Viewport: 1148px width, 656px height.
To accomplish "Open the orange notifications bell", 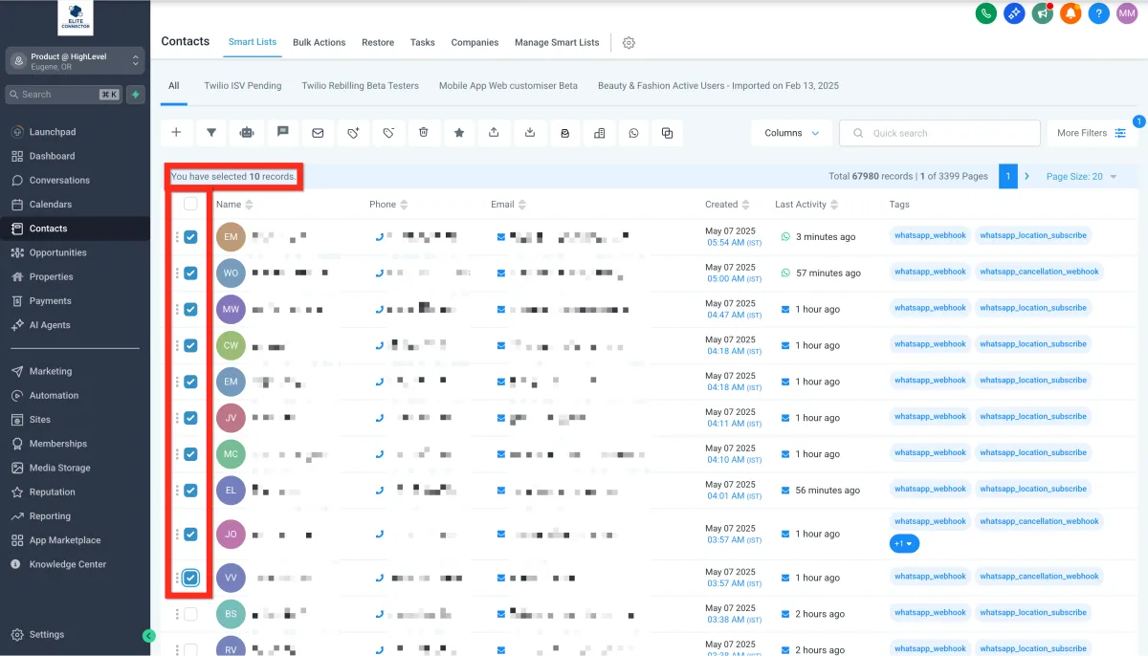I will click(x=1071, y=13).
